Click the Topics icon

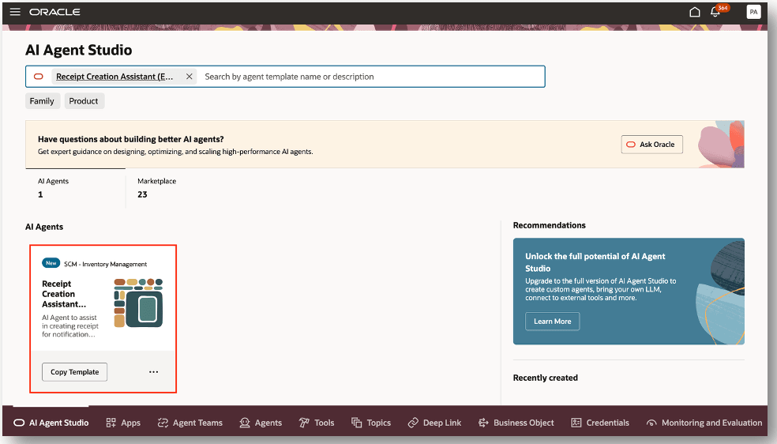[x=357, y=423]
